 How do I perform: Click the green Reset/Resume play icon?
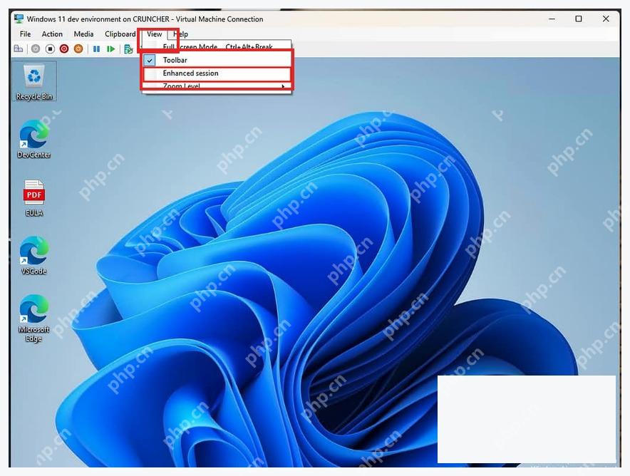click(111, 48)
